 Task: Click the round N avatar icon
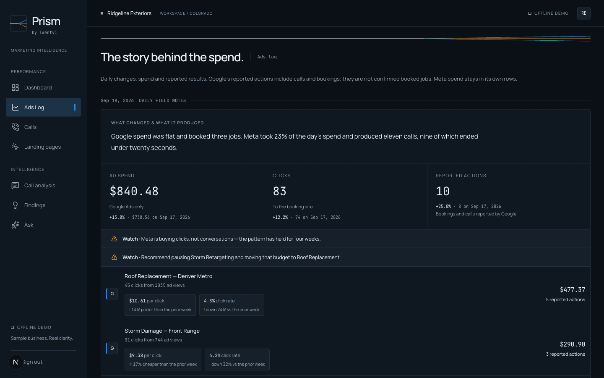[16, 362]
